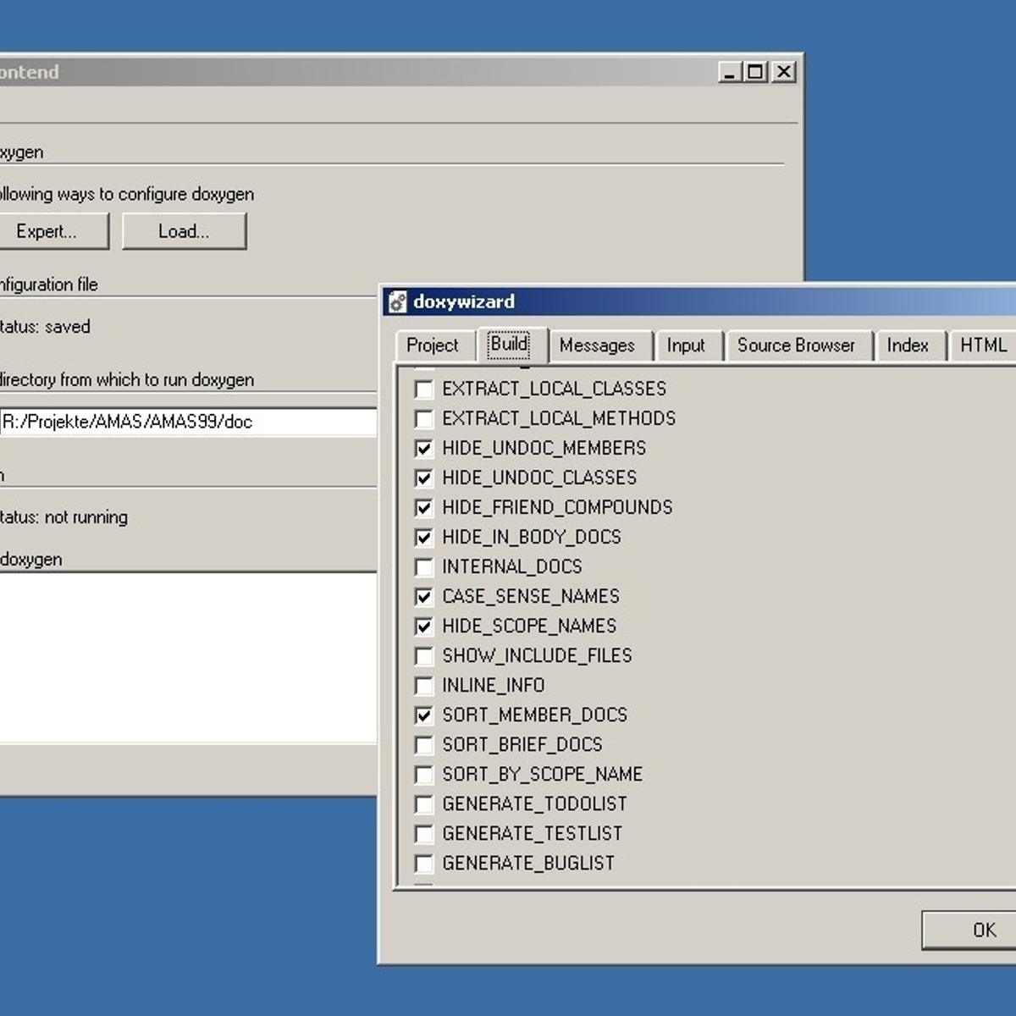Click inside the doxygen output text area
This screenshot has height=1016, width=1016.
click(x=188, y=659)
